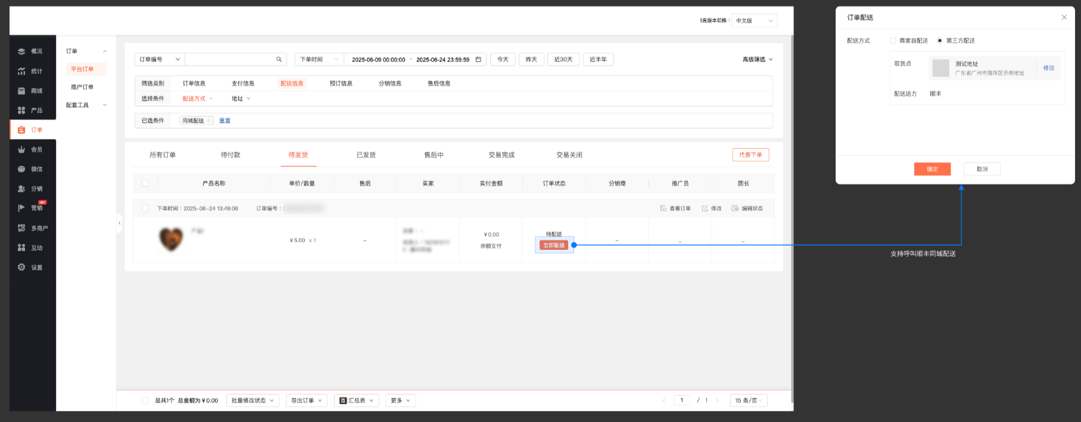Open the date range calendar icon
Screen dimensions: 1081x422
click(x=478, y=60)
